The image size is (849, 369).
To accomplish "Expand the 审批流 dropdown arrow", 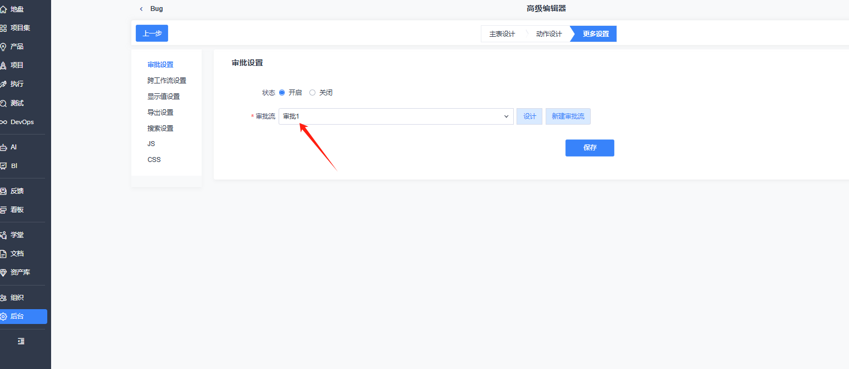I will 506,116.
